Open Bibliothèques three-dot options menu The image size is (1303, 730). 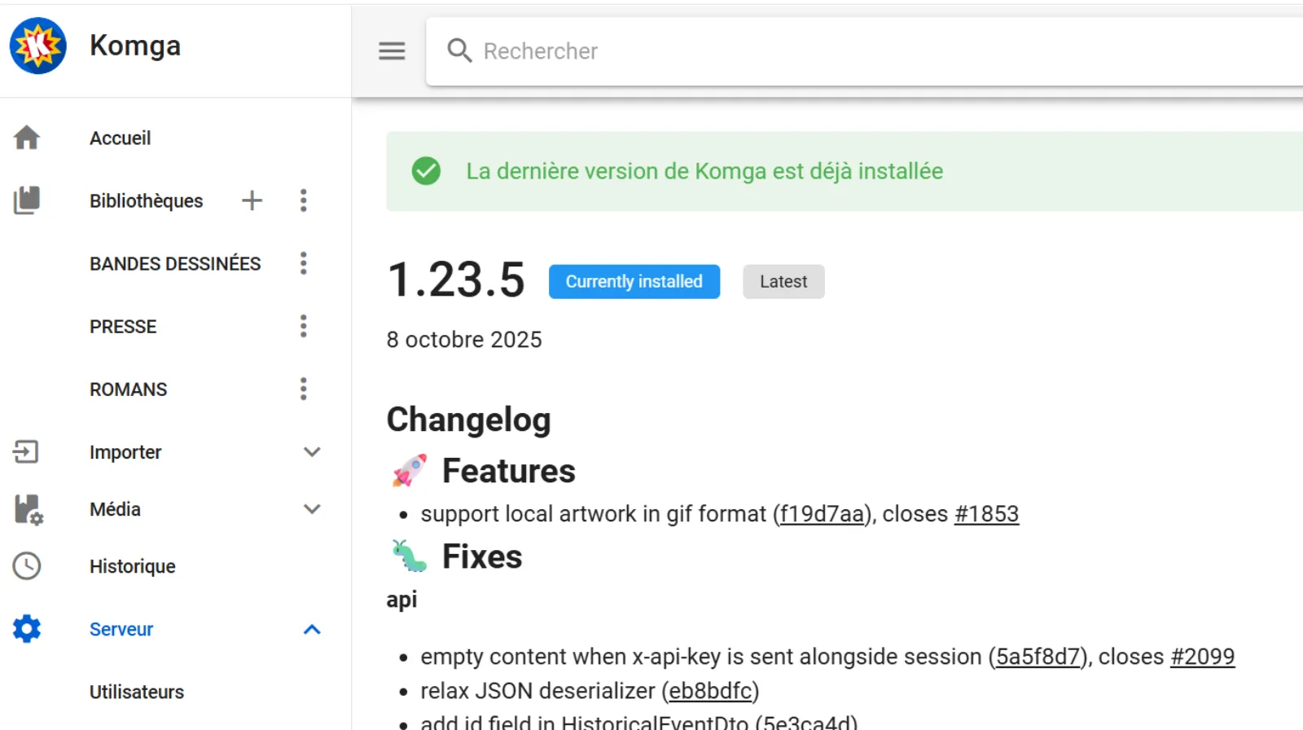point(303,200)
